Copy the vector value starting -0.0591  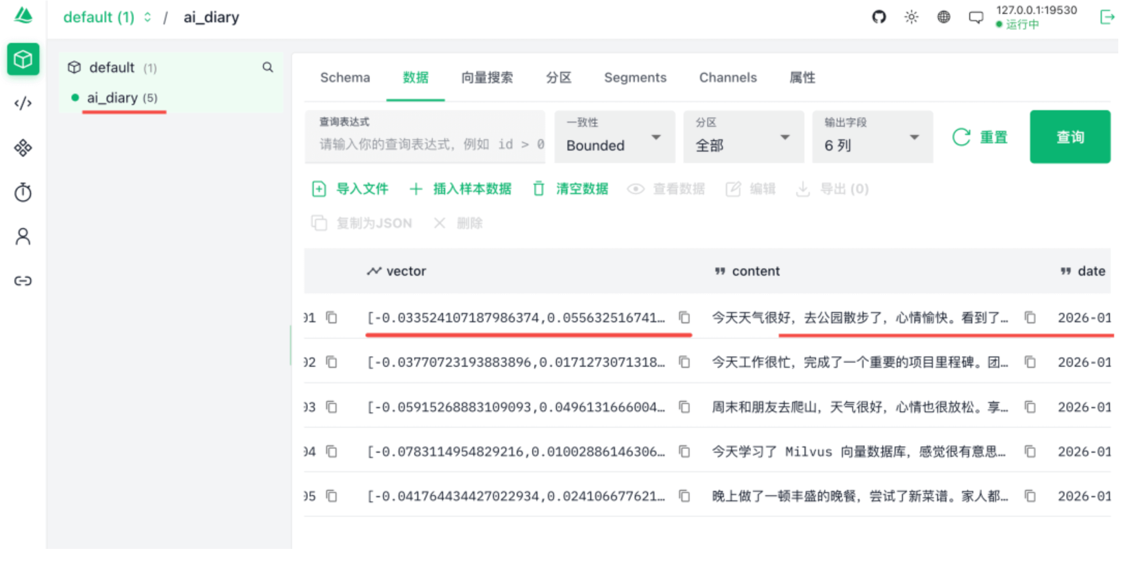pyautogui.click(x=684, y=407)
